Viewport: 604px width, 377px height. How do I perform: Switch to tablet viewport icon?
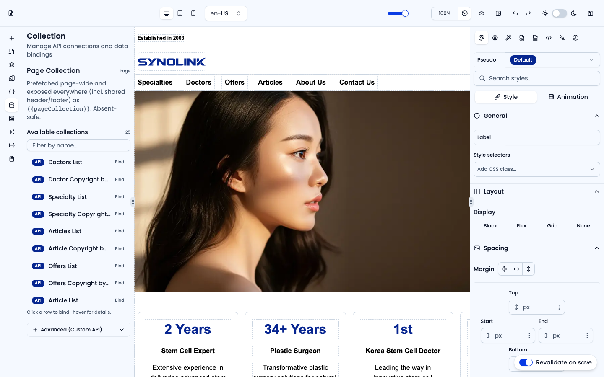(x=180, y=13)
